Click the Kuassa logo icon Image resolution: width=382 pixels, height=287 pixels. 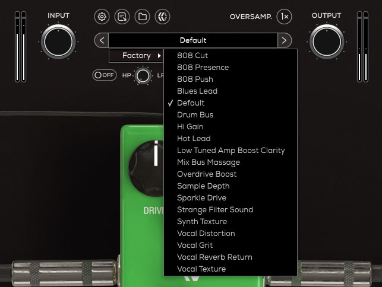163,17
